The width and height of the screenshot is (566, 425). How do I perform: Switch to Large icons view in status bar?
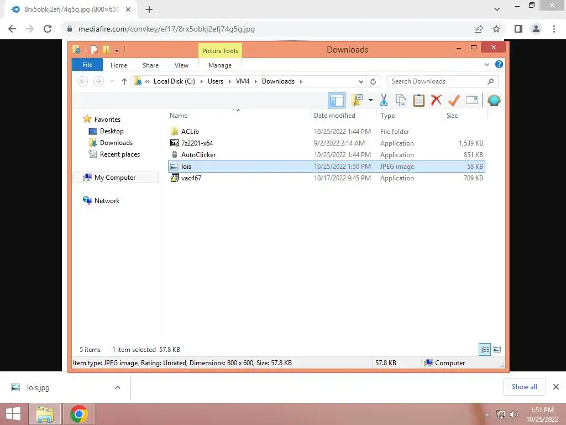click(497, 349)
